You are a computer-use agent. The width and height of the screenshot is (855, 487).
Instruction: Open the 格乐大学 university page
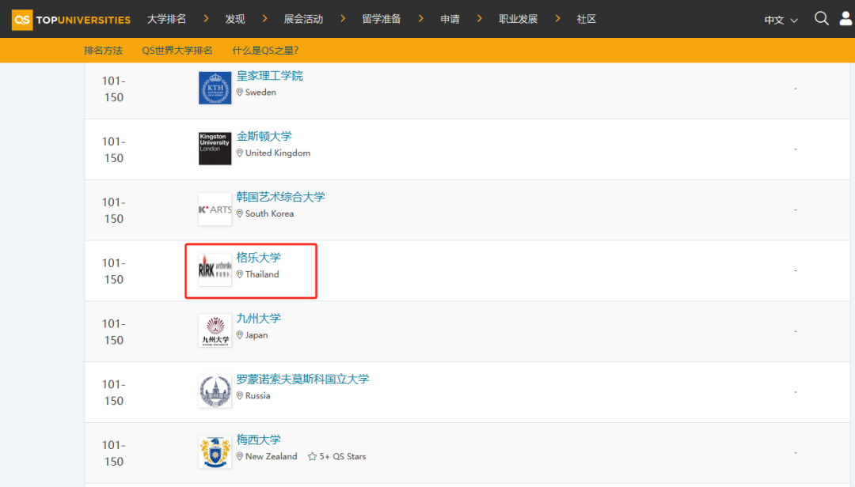click(x=258, y=258)
